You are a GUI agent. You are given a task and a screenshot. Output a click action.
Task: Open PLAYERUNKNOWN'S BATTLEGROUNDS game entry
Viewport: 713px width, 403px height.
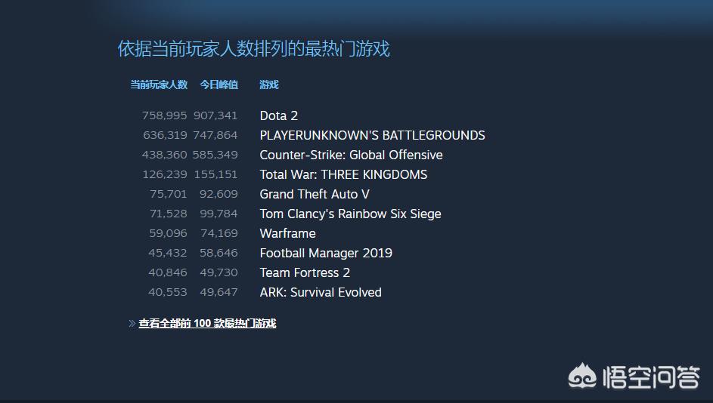click(372, 135)
